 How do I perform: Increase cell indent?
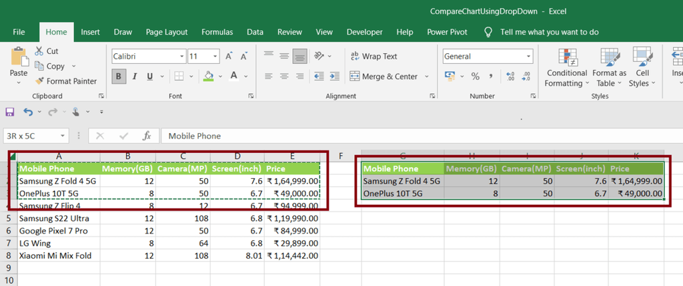tap(335, 76)
